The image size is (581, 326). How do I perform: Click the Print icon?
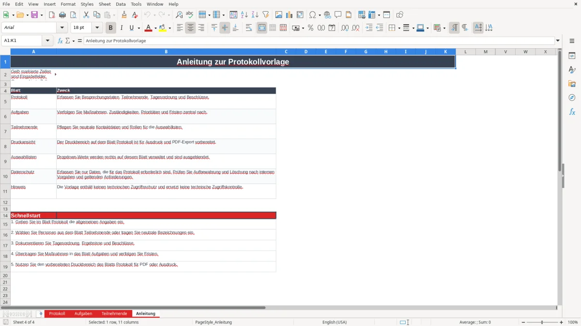[x=62, y=15]
